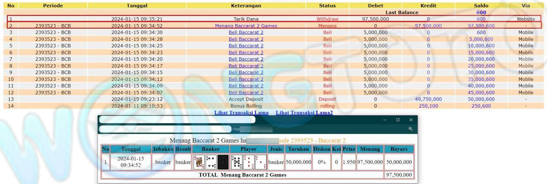The width and height of the screenshot is (547, 184).
Task: Click the popup window title tab area
Action: (x=177, y=120)
